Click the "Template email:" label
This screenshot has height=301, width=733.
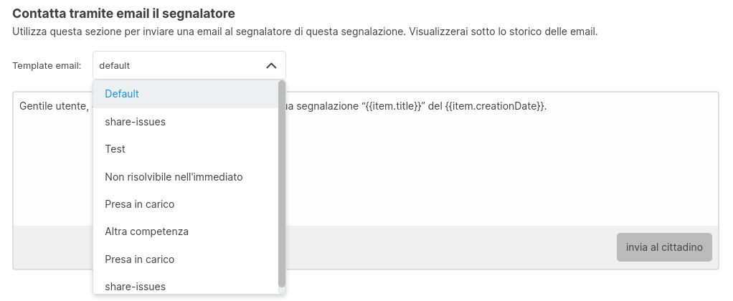coord(47,66)
